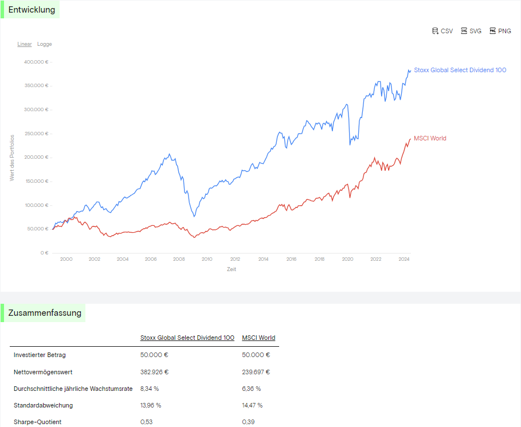The image size is (521, 427).
Task: Switch chart to Linear scale
Action: [25, 44]
